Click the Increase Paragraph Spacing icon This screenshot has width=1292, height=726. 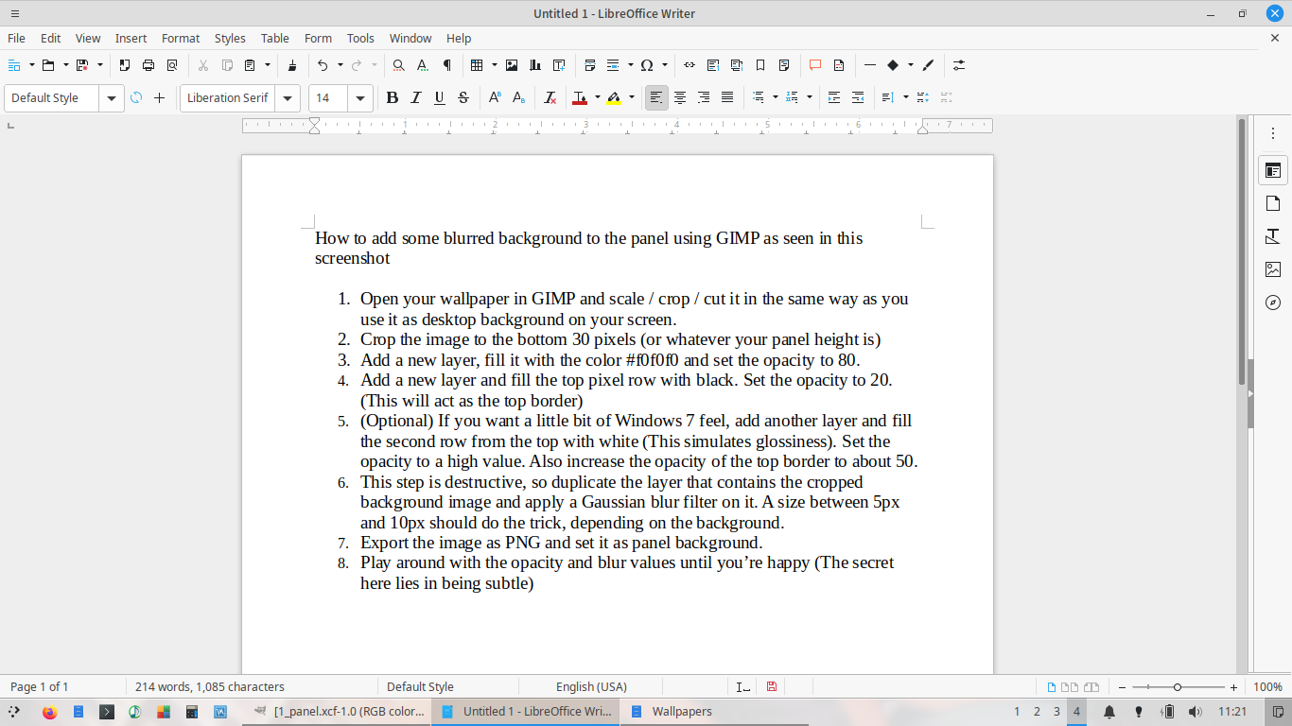click(x=923, y=97)
